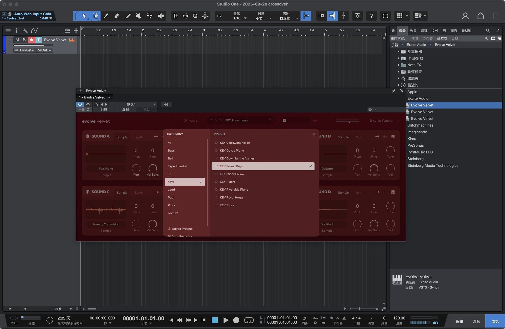Open the help question mark icon
This screenshot has width=505, height=329.
371,16
